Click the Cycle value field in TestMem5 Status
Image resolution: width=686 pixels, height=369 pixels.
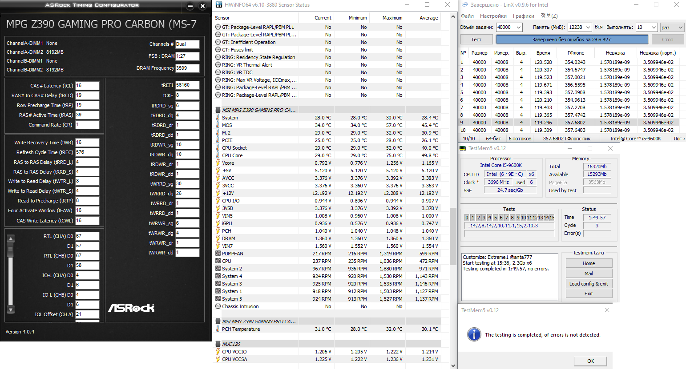pyautogui.click(x=597, y=226)
